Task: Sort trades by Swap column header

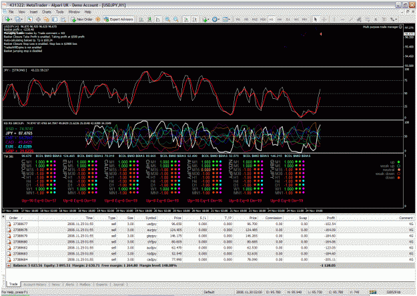Action: (296, 218)
